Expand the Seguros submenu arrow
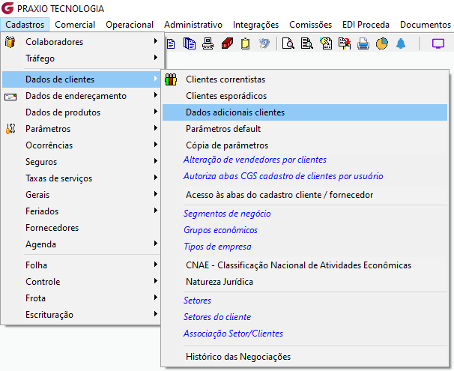Image resolution: width=454 pixels, height=371 pixels. (x=156, y=161)
